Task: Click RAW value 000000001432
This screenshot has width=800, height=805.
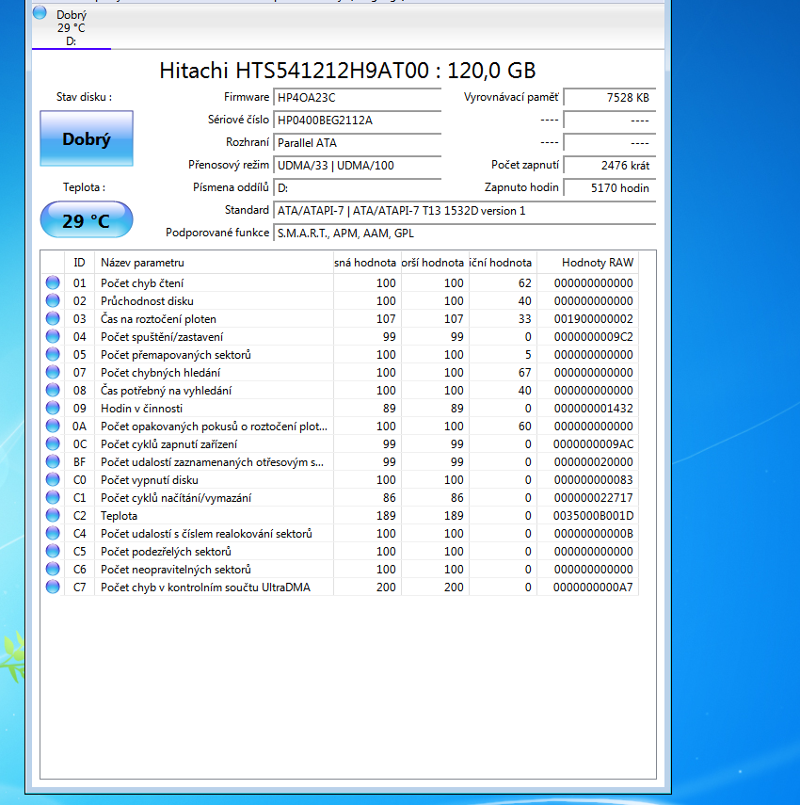Action: click(x=593, y=408)
